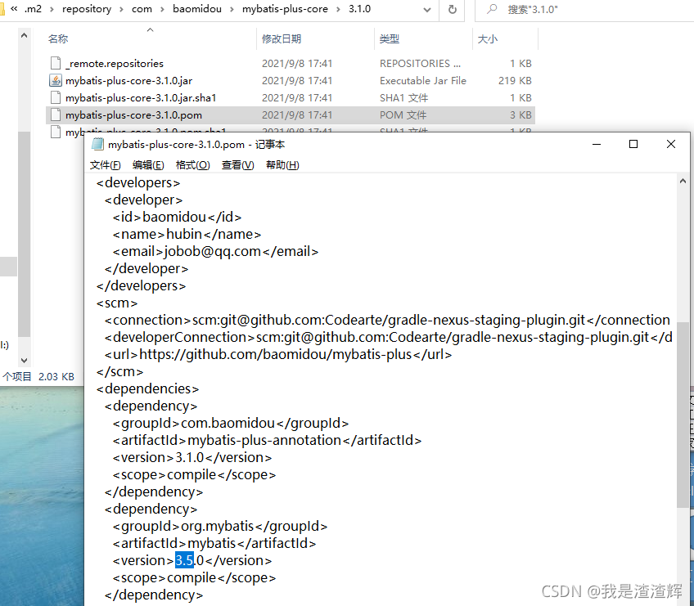Click the chevron after baomidou in breadcrumb
Screen dimensions: 694x606
point(232,9)
